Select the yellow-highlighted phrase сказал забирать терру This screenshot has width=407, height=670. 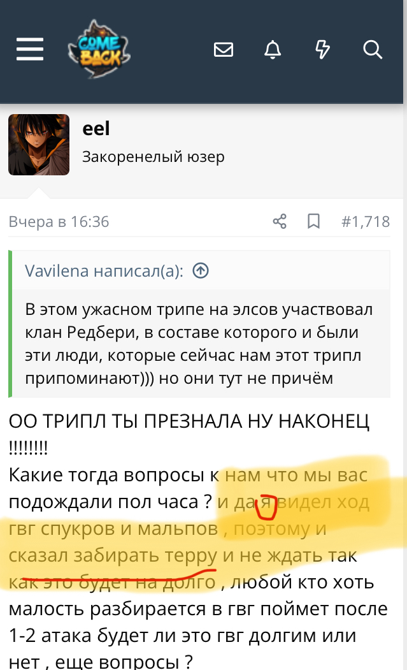pos(113,555)
